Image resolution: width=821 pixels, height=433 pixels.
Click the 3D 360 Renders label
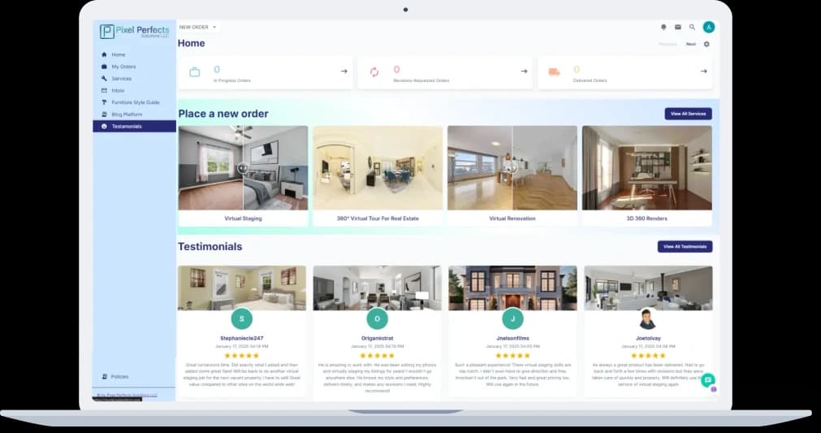(646, 219)
